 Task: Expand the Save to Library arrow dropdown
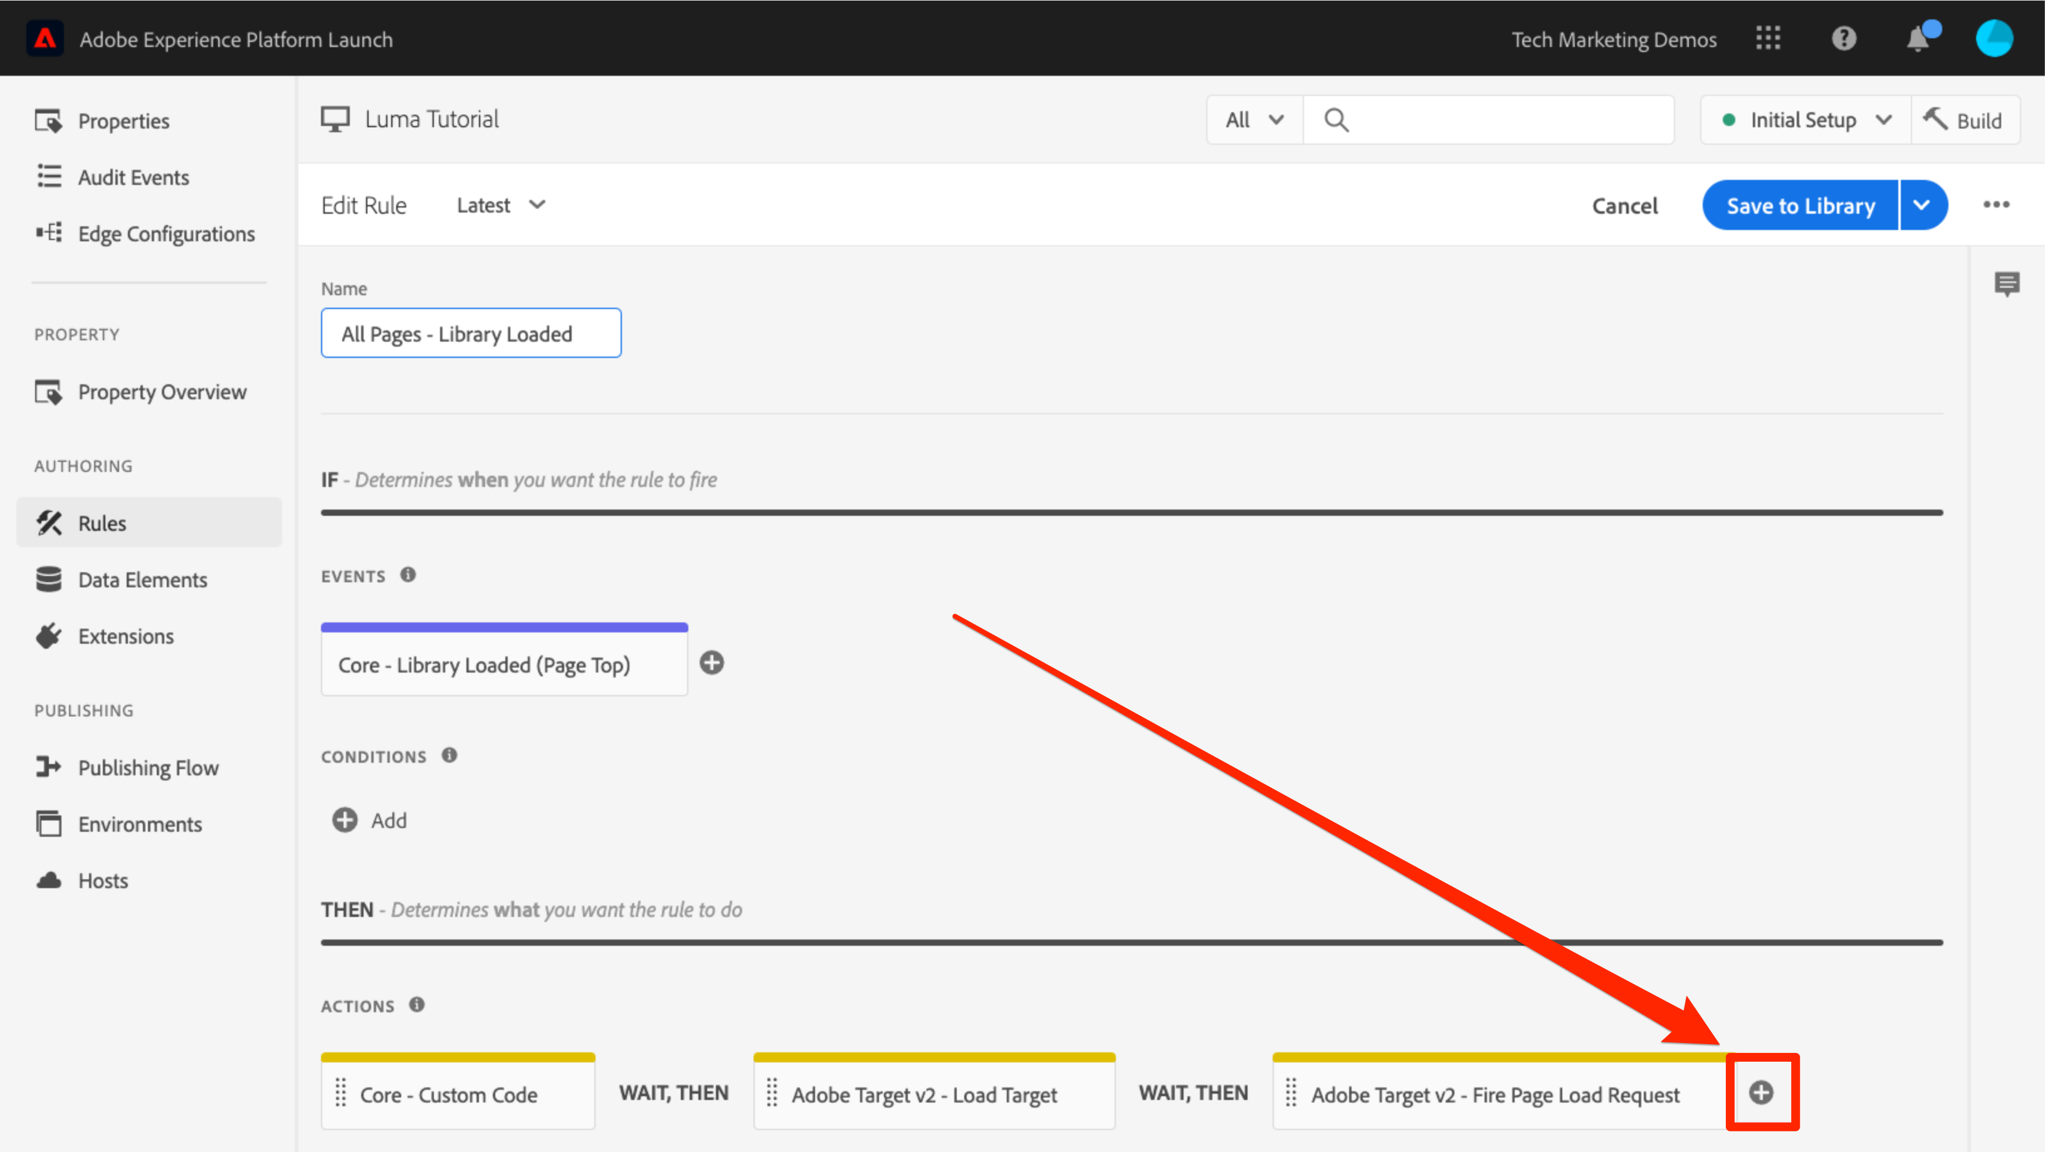1922,205
